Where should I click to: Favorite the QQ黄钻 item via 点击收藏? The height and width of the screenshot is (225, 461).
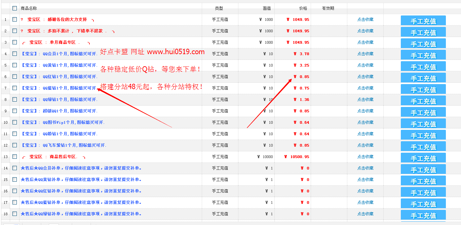point(365,65)
